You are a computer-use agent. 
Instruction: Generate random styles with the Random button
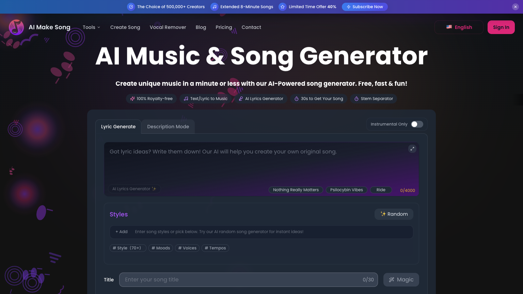click(394, 214)
